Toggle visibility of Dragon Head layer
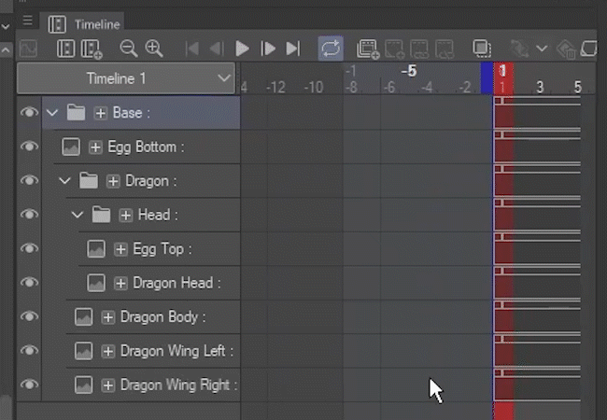607x420 pixels. click(29, 283)
